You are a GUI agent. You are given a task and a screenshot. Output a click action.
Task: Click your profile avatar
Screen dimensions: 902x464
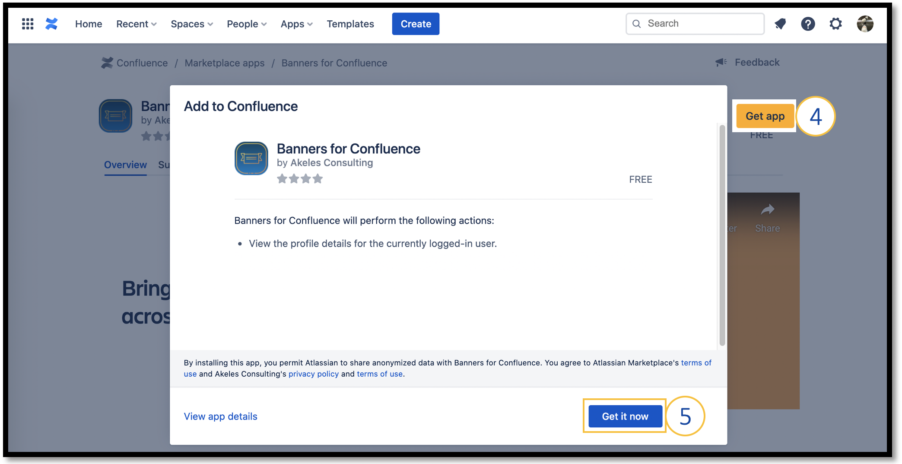pyautogui.click(x=865, y=24)
